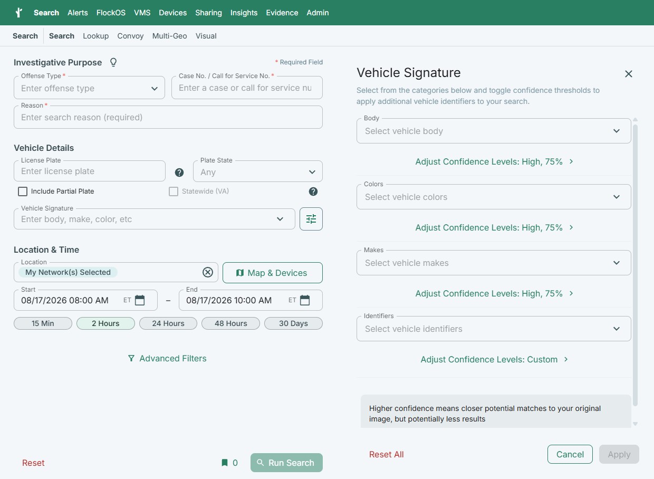Screen dimensions: 654x479
Task: Open the License Plate help question icon
Action: coord(179,173)
